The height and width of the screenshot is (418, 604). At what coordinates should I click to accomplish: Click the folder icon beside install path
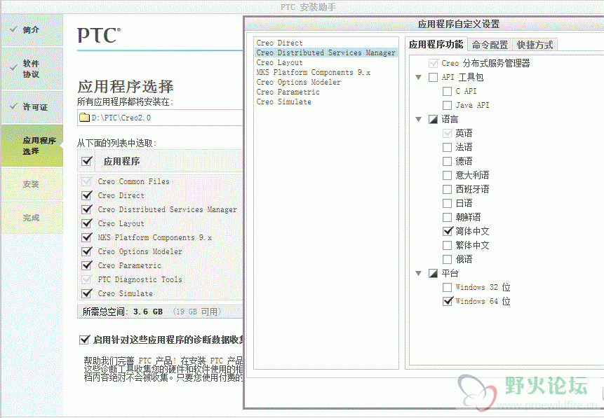coord(84,118)
